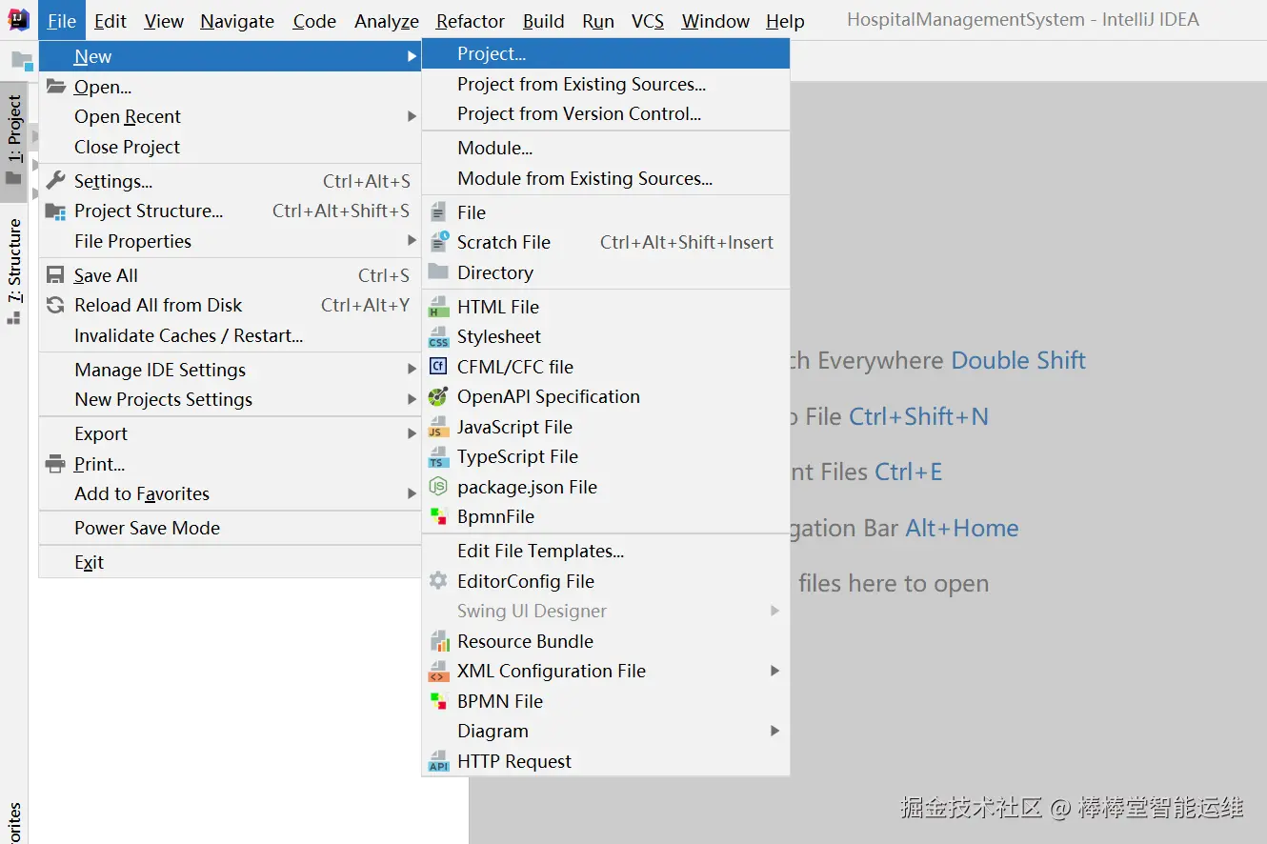Click the BPMN File colored squares icon
The width and height of the screenshot is (1267, 844).
[438, 701]
